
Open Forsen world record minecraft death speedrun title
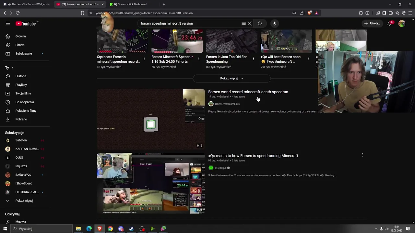click(248, 92)
